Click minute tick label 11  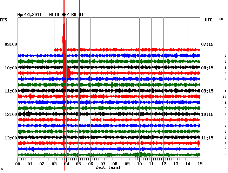point(151,164)
